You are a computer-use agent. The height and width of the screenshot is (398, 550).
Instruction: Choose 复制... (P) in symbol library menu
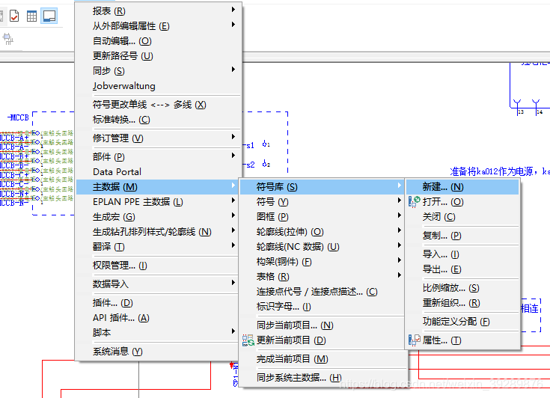click(x=462, y=236)
